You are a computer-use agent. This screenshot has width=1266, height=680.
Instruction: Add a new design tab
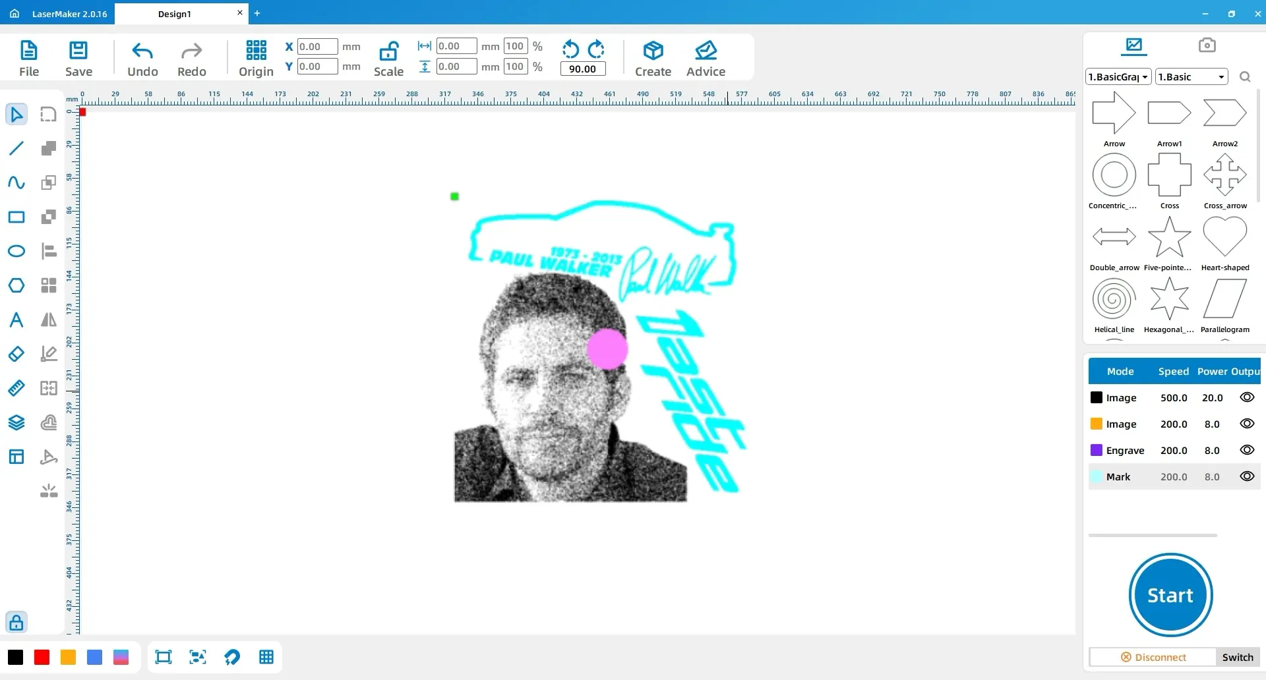257,13
